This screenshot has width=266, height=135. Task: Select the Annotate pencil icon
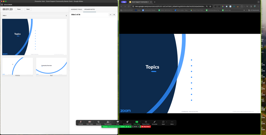(154, 122)
